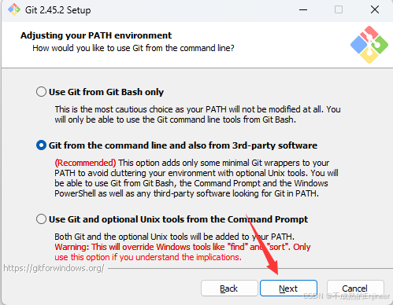Click the red warning text about overriding Windows tools

[x=183, y=252]
